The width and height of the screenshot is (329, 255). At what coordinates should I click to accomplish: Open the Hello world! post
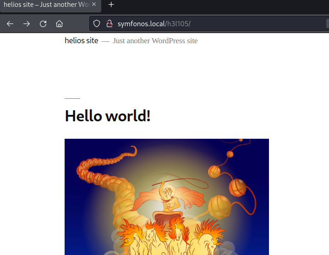(x=107, y=116)
